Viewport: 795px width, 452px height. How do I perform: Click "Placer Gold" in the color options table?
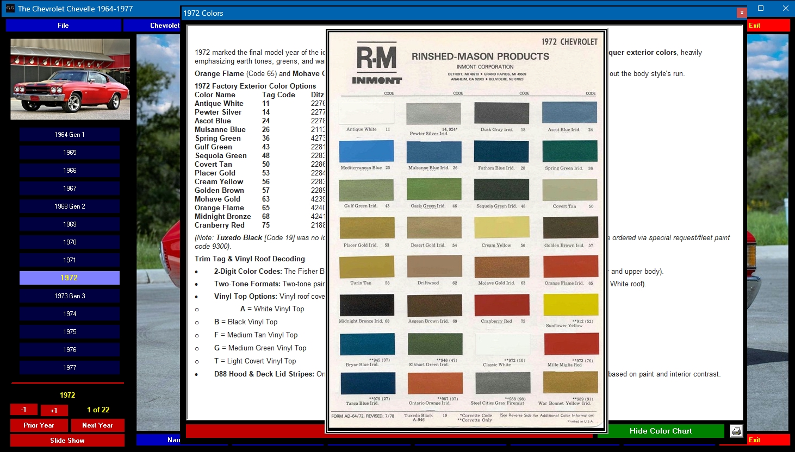point(215,173)
